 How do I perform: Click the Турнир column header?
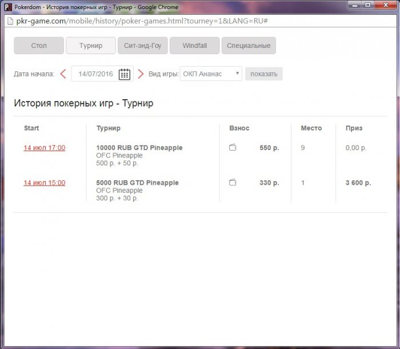pyautogui.click(x=109, y=128)
